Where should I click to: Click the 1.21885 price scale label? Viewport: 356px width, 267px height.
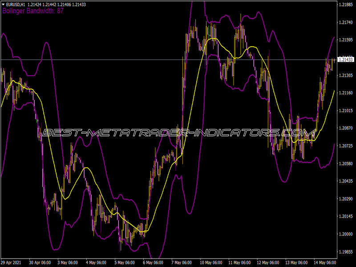pos(346,4)
